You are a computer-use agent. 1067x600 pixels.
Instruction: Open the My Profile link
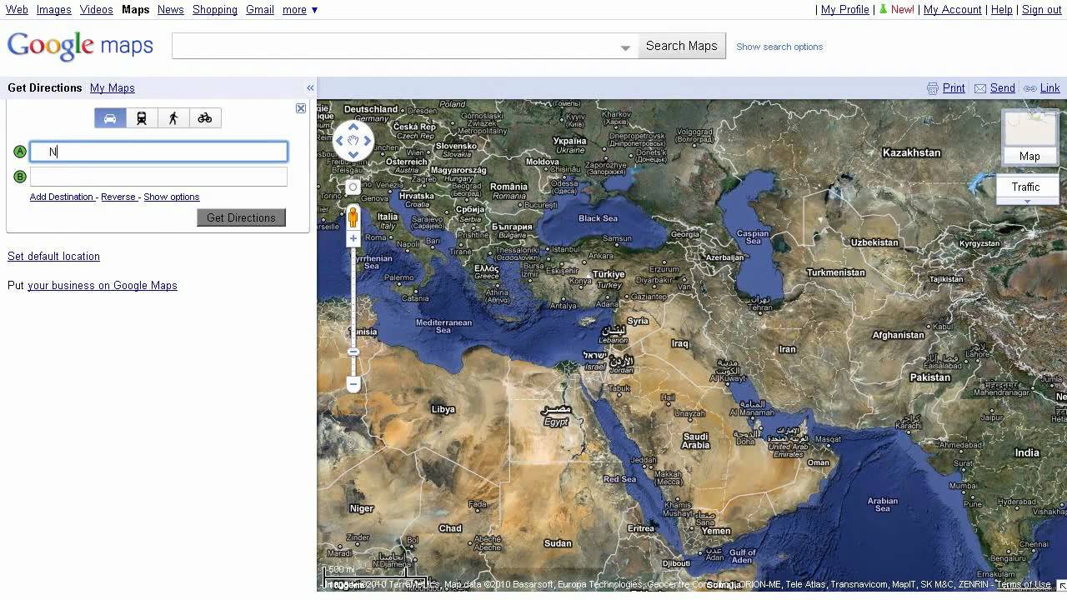tap(845, 10)
